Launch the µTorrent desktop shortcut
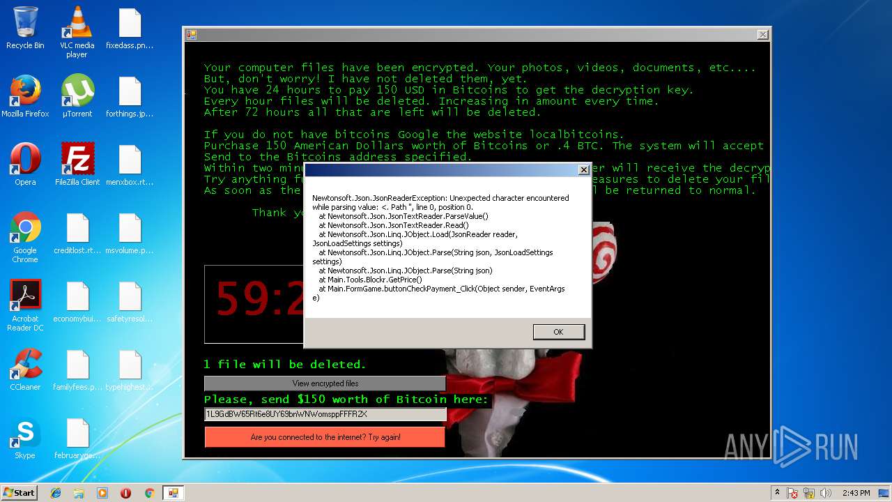 click(77, 96)
